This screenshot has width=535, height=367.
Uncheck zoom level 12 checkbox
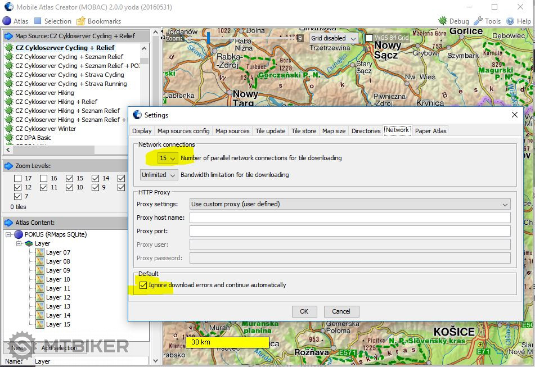[18, 187]
